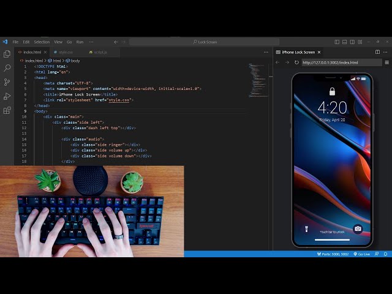Click the code minimap
The image size is (392, 294).
(x=258, y=80)
